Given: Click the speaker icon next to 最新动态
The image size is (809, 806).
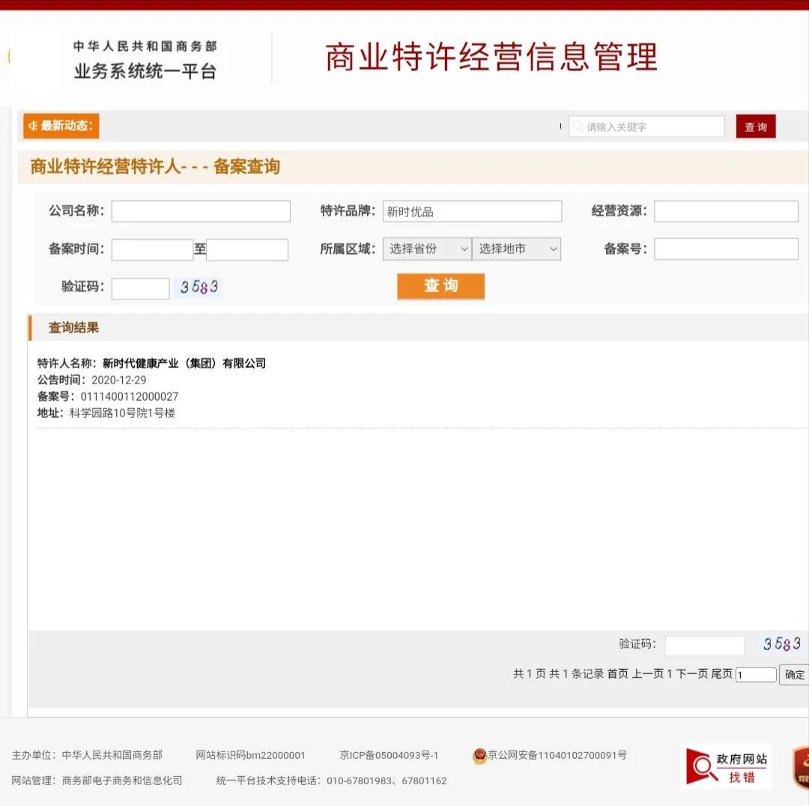Looking at the screenshot, I should [x=32, y=126].
